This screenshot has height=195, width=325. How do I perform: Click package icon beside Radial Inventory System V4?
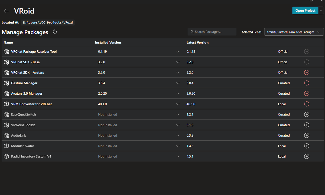pos(6,156)
